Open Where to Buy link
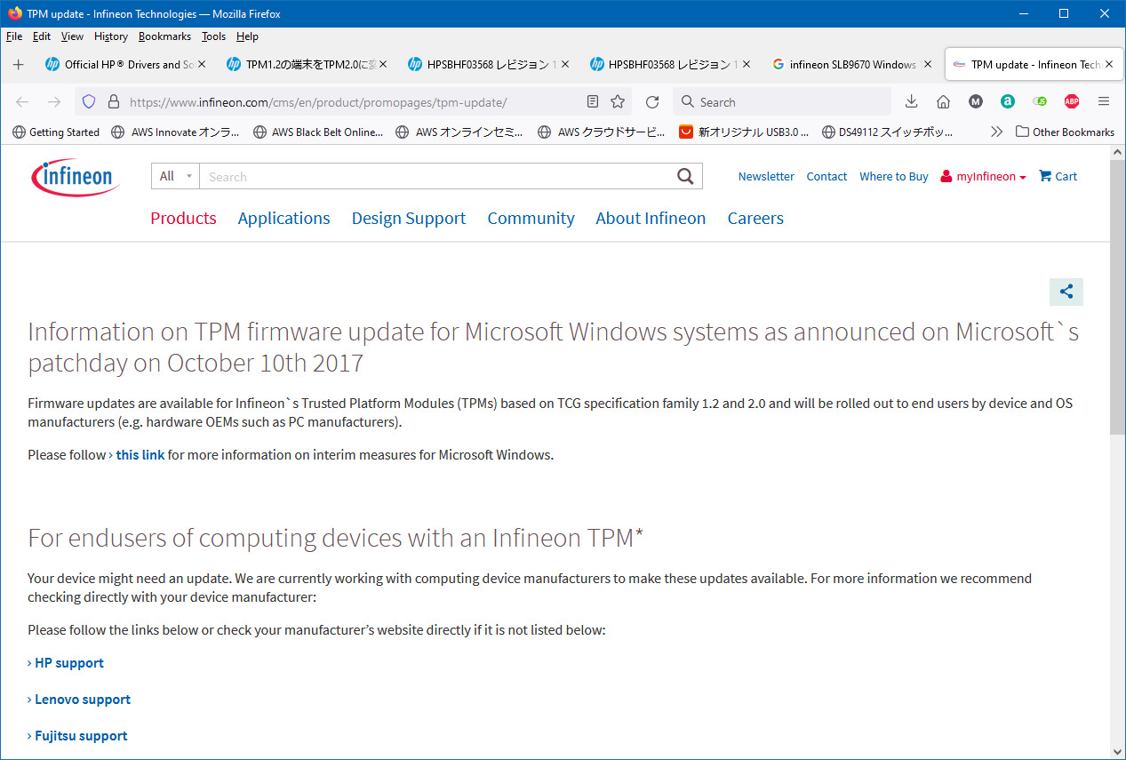 (893, 176)
